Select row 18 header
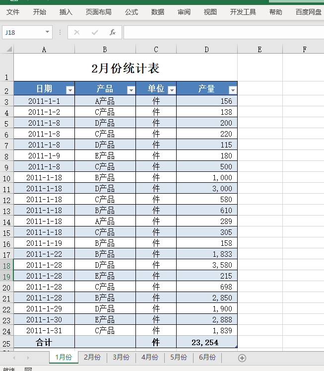Screen dimensions: 324x371 pyautogui.click(x=6, y=265)
